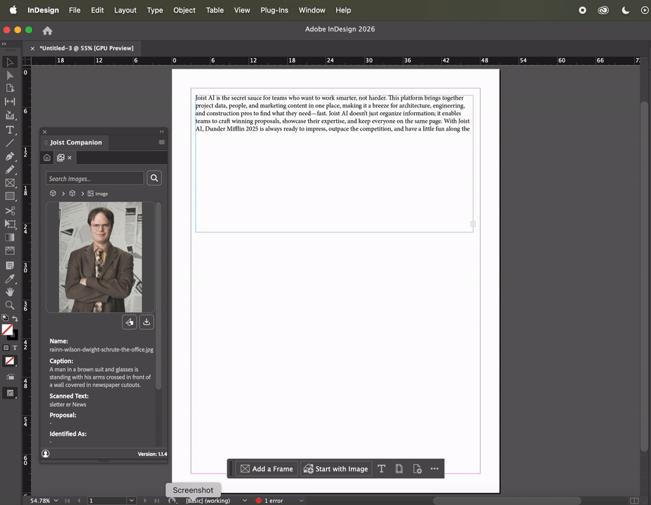The height and width of the screenshot is (505, 651).
Task: Click Default Fill and Stroke icon
Action: tap(5, 318)
